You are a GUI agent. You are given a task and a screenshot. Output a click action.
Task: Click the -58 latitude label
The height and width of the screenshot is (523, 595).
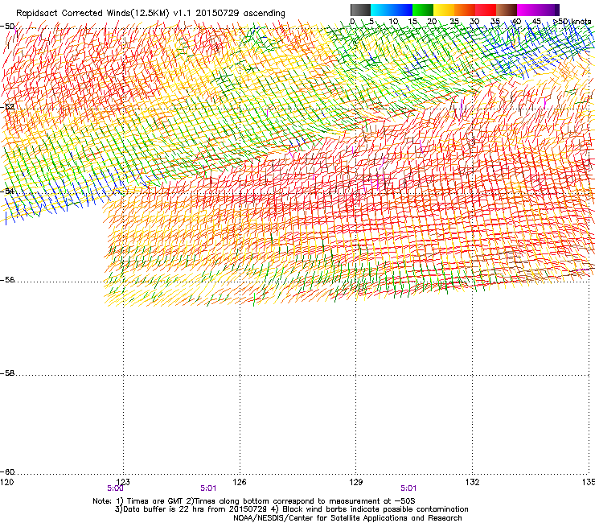click(x=7, y=373)
